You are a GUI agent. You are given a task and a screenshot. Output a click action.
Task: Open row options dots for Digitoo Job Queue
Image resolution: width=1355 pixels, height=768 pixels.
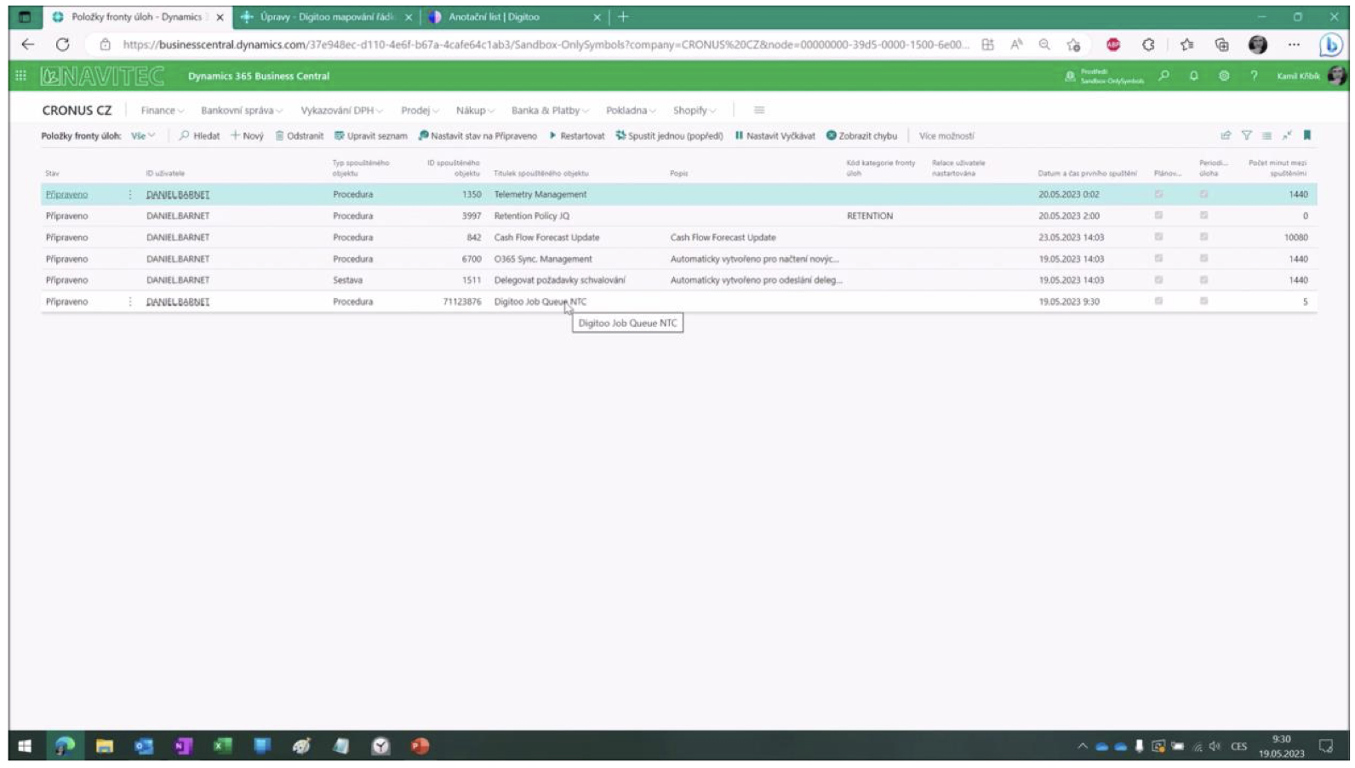coord(130,301)
